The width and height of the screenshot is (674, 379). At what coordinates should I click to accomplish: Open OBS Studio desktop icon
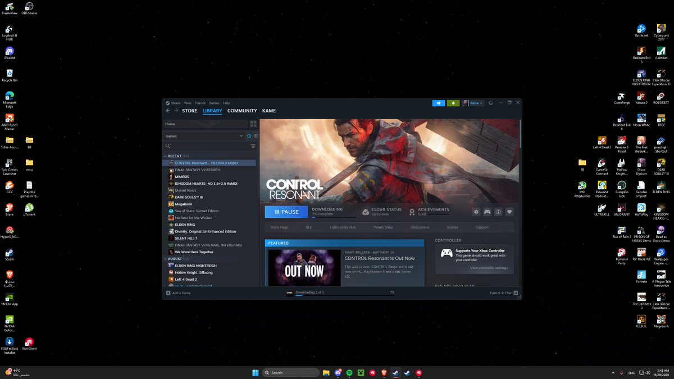[x=29, y=8]
